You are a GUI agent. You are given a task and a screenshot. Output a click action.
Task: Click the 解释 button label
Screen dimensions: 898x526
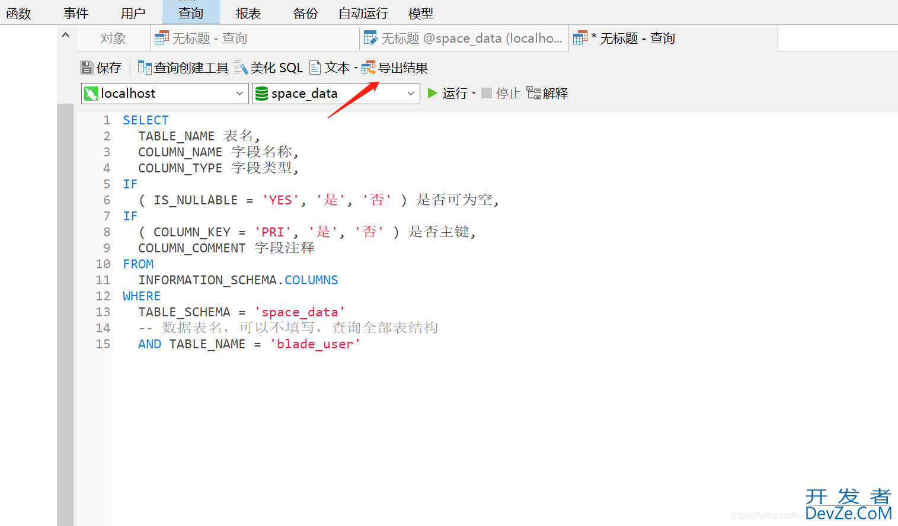[x=555, y=93]
